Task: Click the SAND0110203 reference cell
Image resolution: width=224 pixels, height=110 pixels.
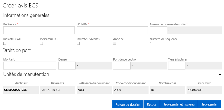Action: point(58,90)
